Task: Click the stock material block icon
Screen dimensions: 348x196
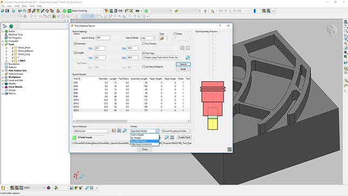Action: coord(114,130)
